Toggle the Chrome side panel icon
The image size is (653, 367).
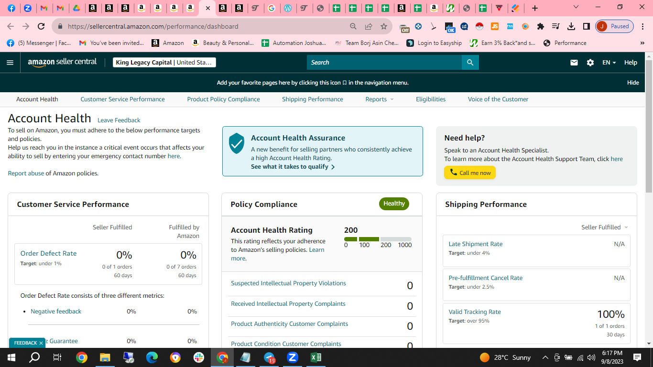tap(587, 26)
